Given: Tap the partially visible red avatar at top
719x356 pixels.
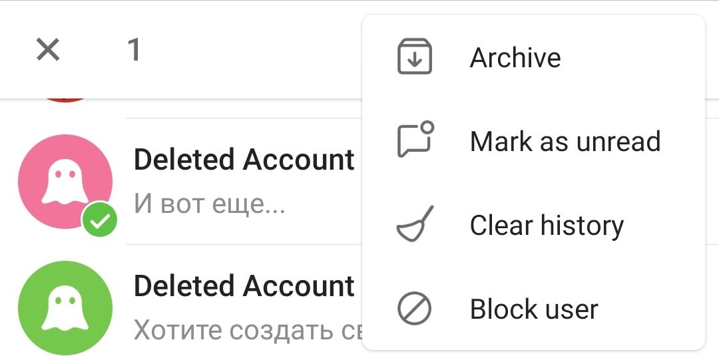Looking at the screenshot, I should [x=65, y=99].
